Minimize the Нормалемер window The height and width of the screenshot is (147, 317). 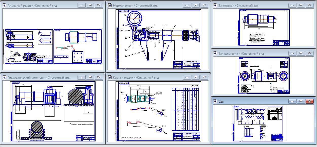(x=187, y=5)
